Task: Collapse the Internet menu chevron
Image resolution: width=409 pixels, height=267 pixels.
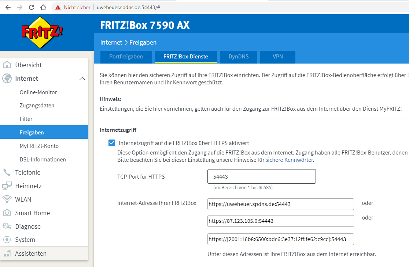Action: [x=82, y=79]
